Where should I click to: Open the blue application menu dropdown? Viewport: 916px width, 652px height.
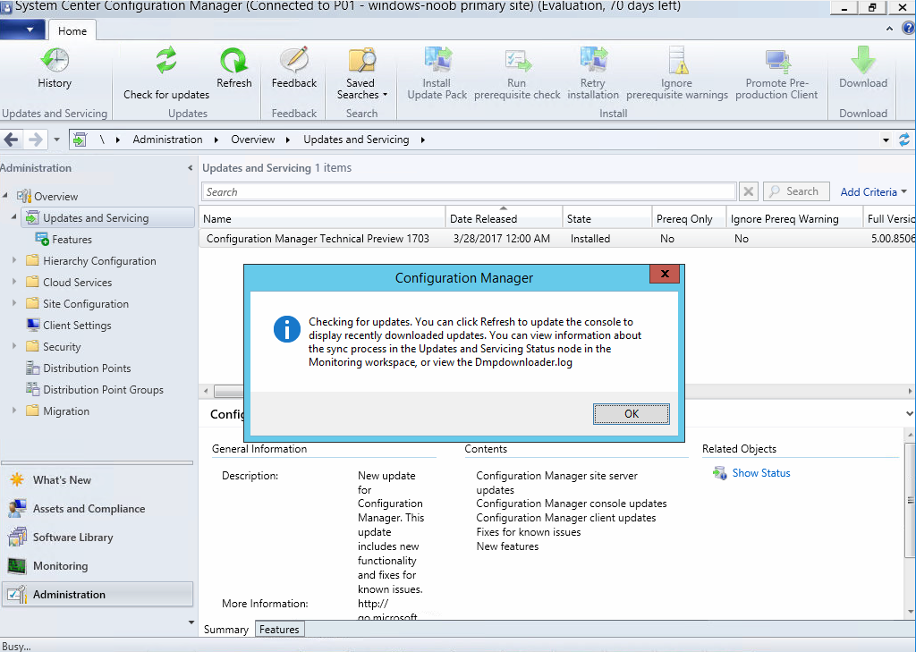coord(22,30)
